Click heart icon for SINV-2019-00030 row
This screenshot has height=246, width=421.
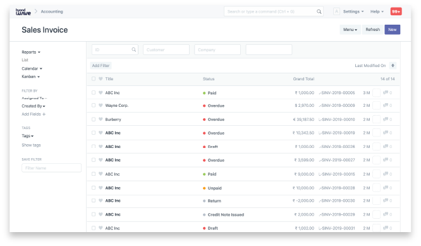[101, 200]
